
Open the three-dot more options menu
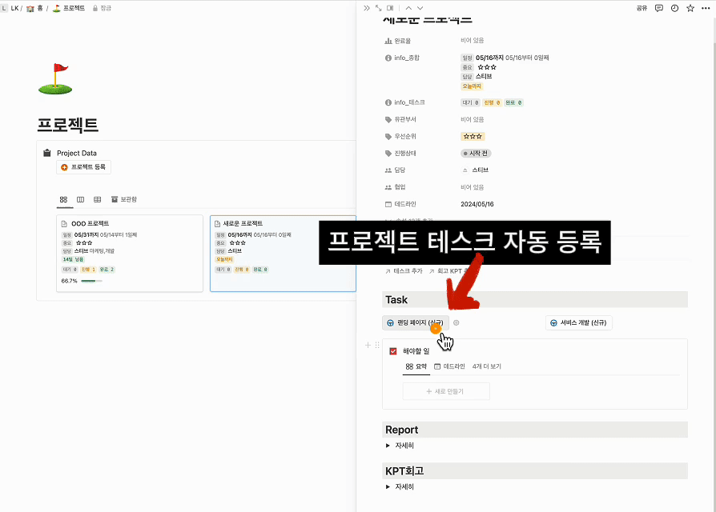coord(705,8)
